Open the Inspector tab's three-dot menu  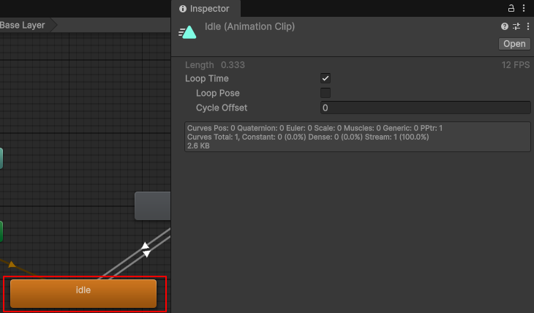(x=524, y=8)
